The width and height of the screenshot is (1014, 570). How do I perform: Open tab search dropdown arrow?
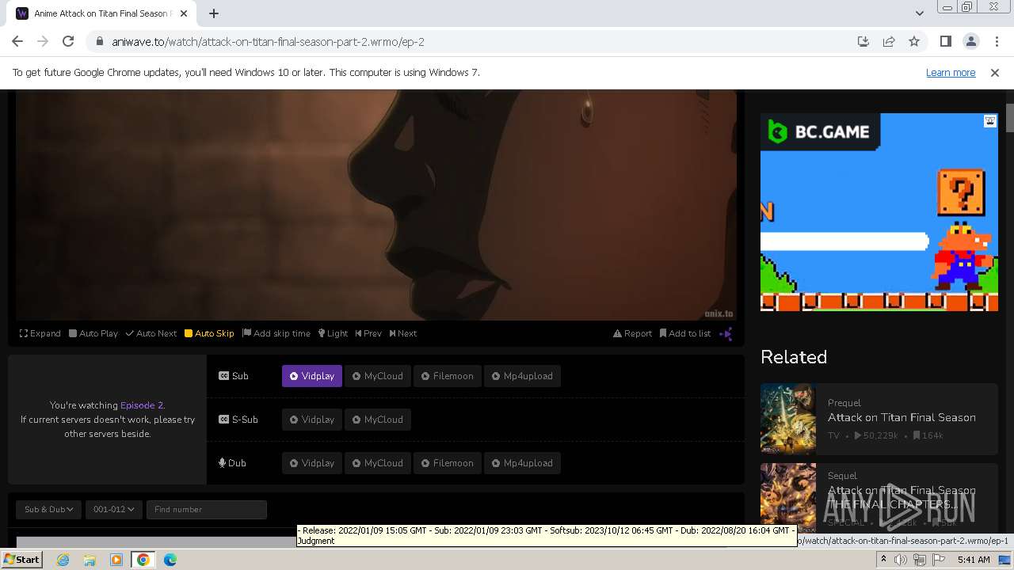[919, 13]
